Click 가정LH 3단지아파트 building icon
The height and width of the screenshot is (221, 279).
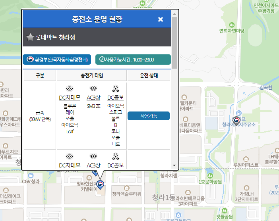tap(246, 188)
